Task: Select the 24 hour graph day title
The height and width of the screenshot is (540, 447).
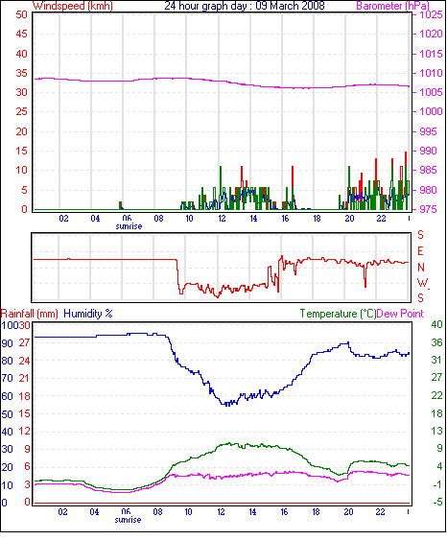Action: coord(245,6)
